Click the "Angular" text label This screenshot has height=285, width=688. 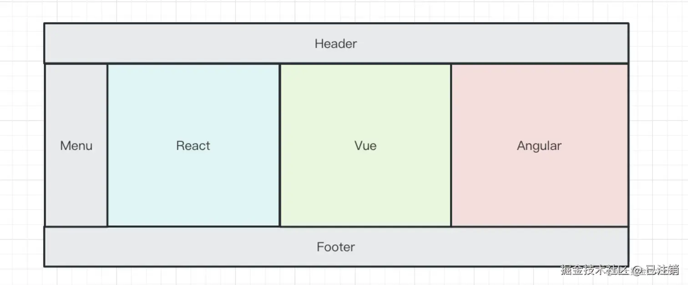pos(539,146)
